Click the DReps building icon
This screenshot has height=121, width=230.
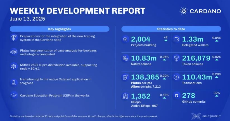coord(125,96)
